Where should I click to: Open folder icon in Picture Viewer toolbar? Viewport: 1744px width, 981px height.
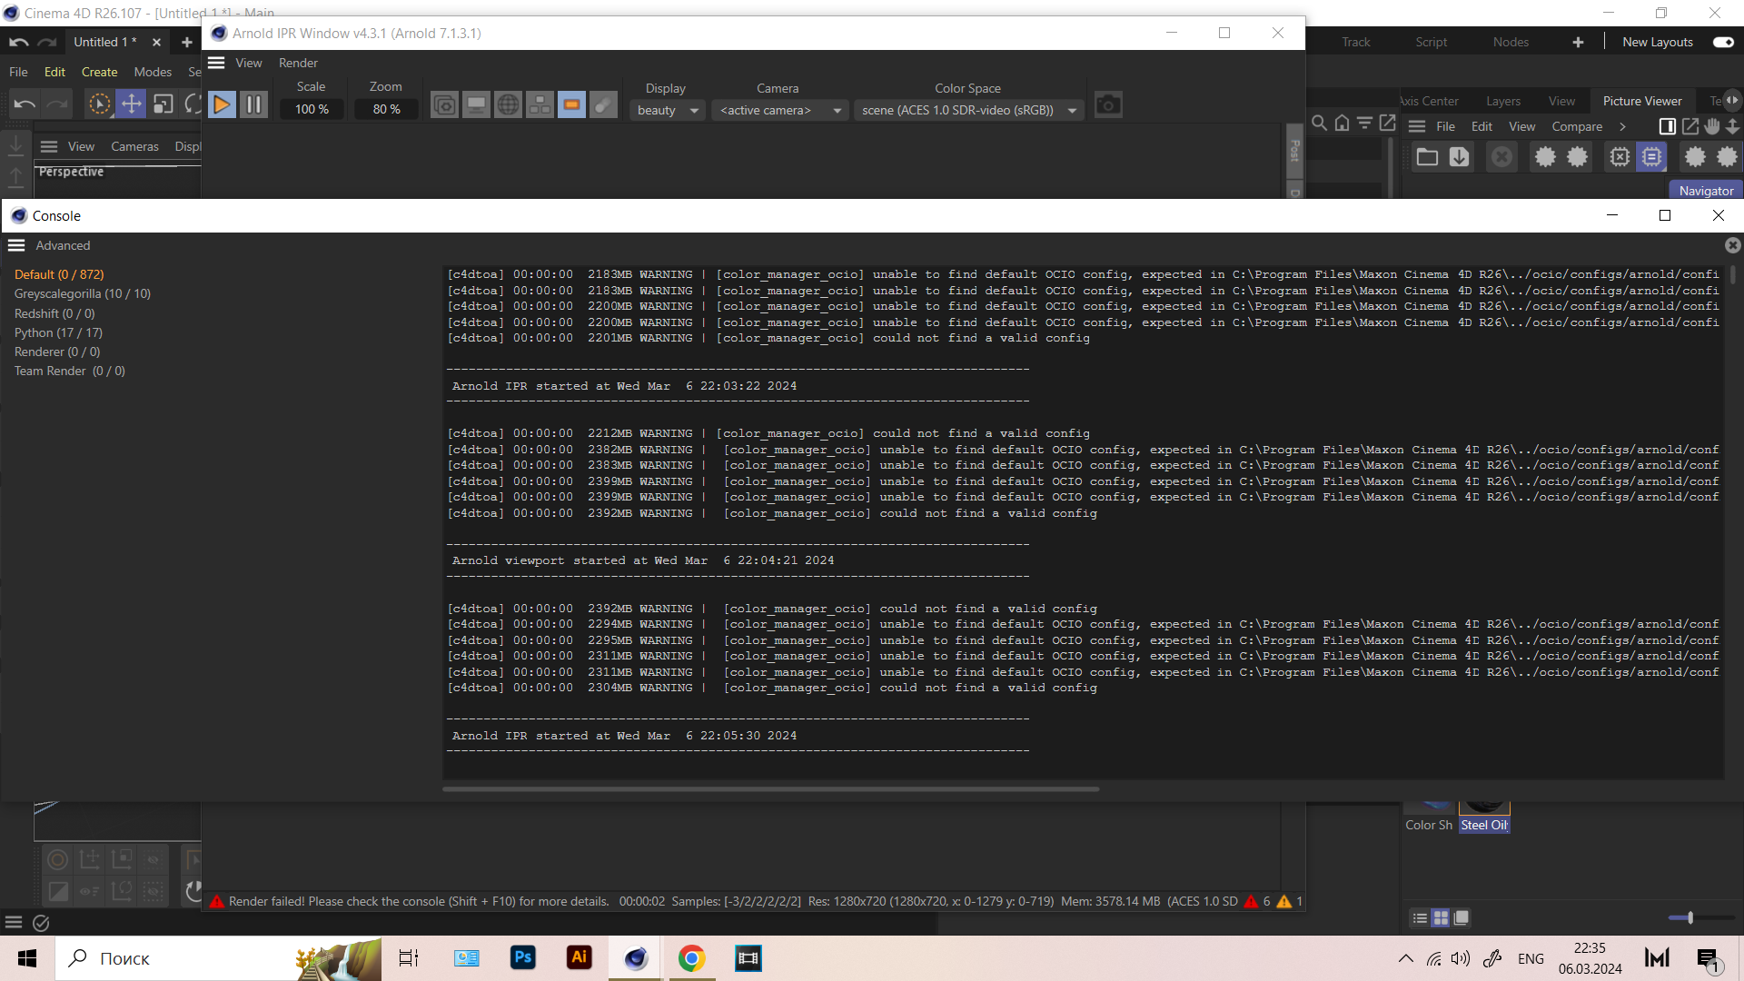coord(1427,157)
